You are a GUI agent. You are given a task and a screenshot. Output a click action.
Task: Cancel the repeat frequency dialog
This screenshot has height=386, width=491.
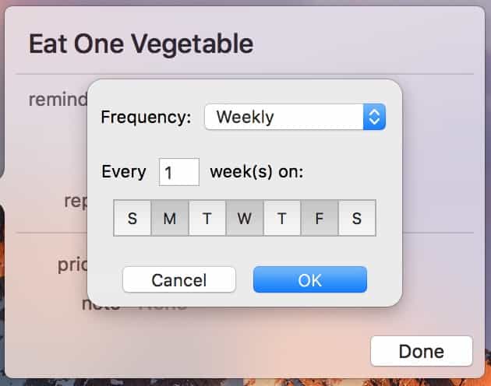pyautogui.click(x=179, y=279)
